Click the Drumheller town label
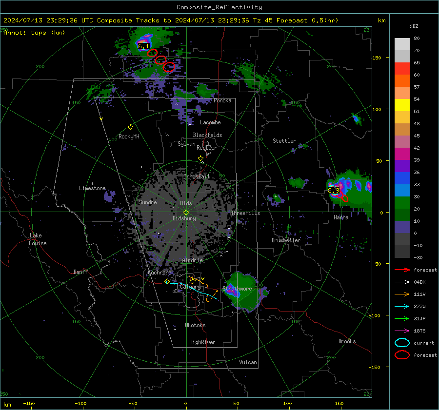 tap(286, 240)
